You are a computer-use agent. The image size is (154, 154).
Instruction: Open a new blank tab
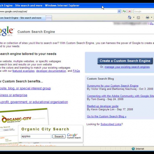pyautogui.click(x=49, y=18)
